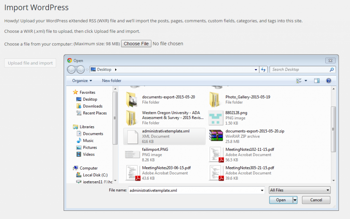350x219 pixels.
Task: Click the Photo_Gallery-2015-05-19 folder name
Action: point(248,97)
